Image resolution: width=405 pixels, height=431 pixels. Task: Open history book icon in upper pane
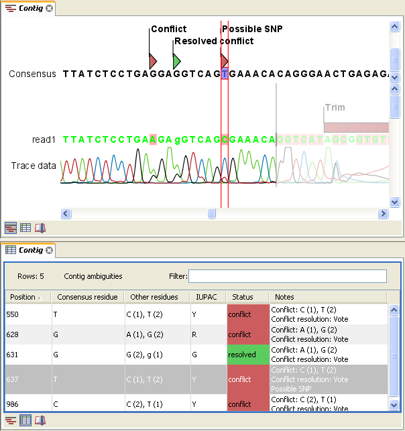[40, 228]
